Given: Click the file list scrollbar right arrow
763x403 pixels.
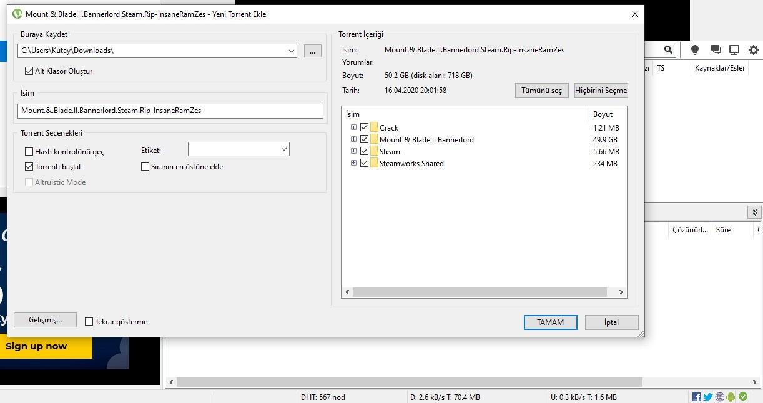Looking at the screenshot, I should [621, 292].
